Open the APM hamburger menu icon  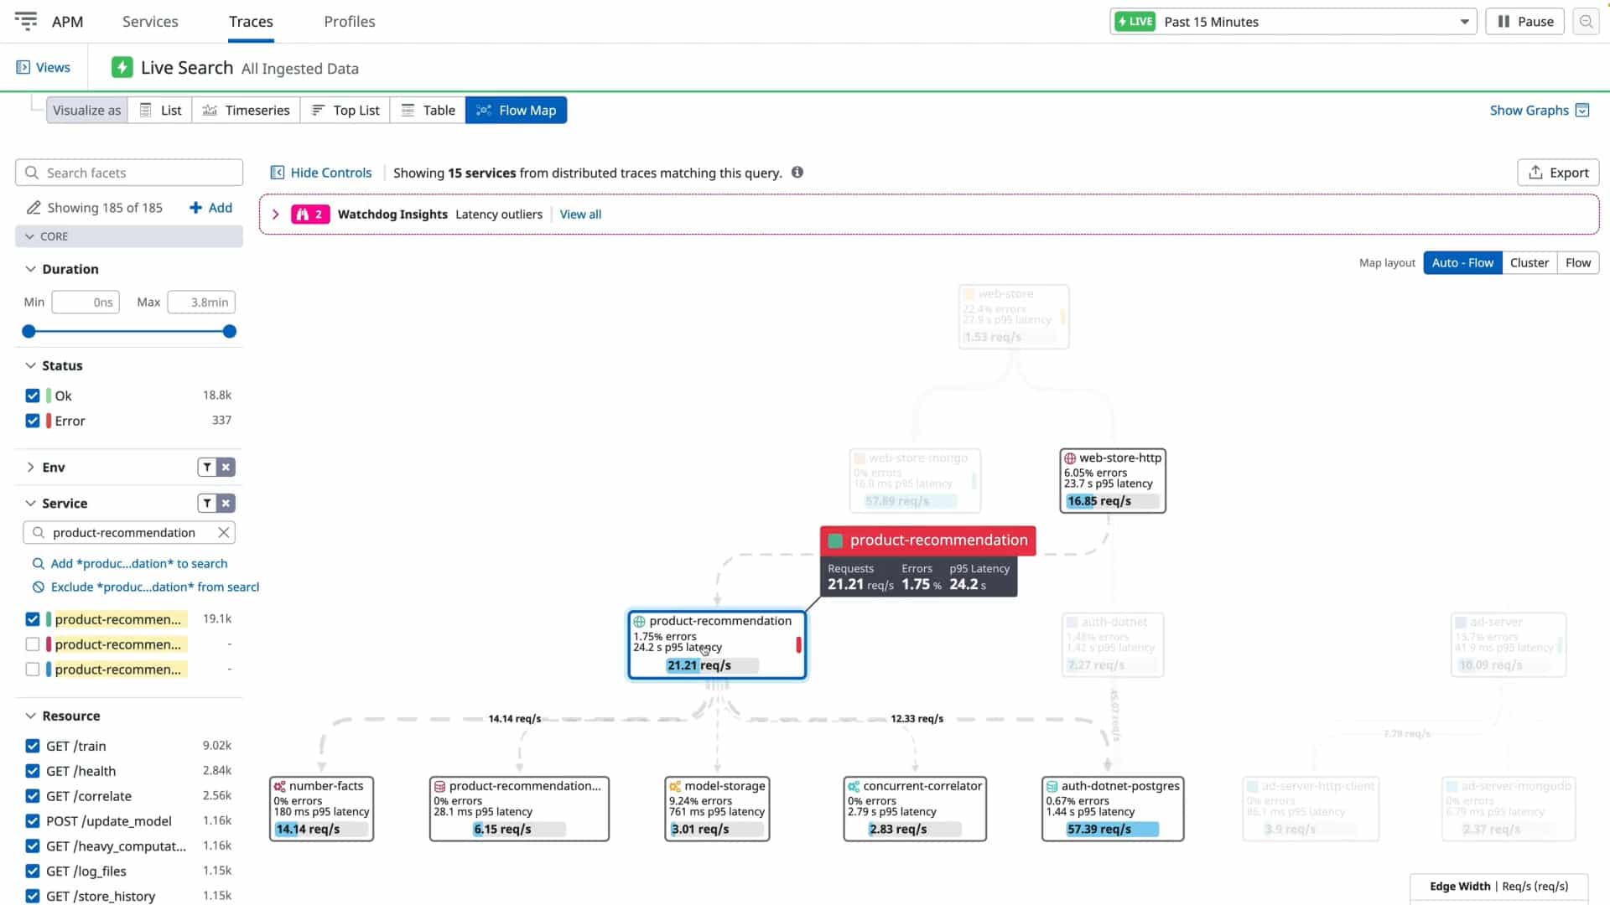pyautogui.click(x=26, y=21)
